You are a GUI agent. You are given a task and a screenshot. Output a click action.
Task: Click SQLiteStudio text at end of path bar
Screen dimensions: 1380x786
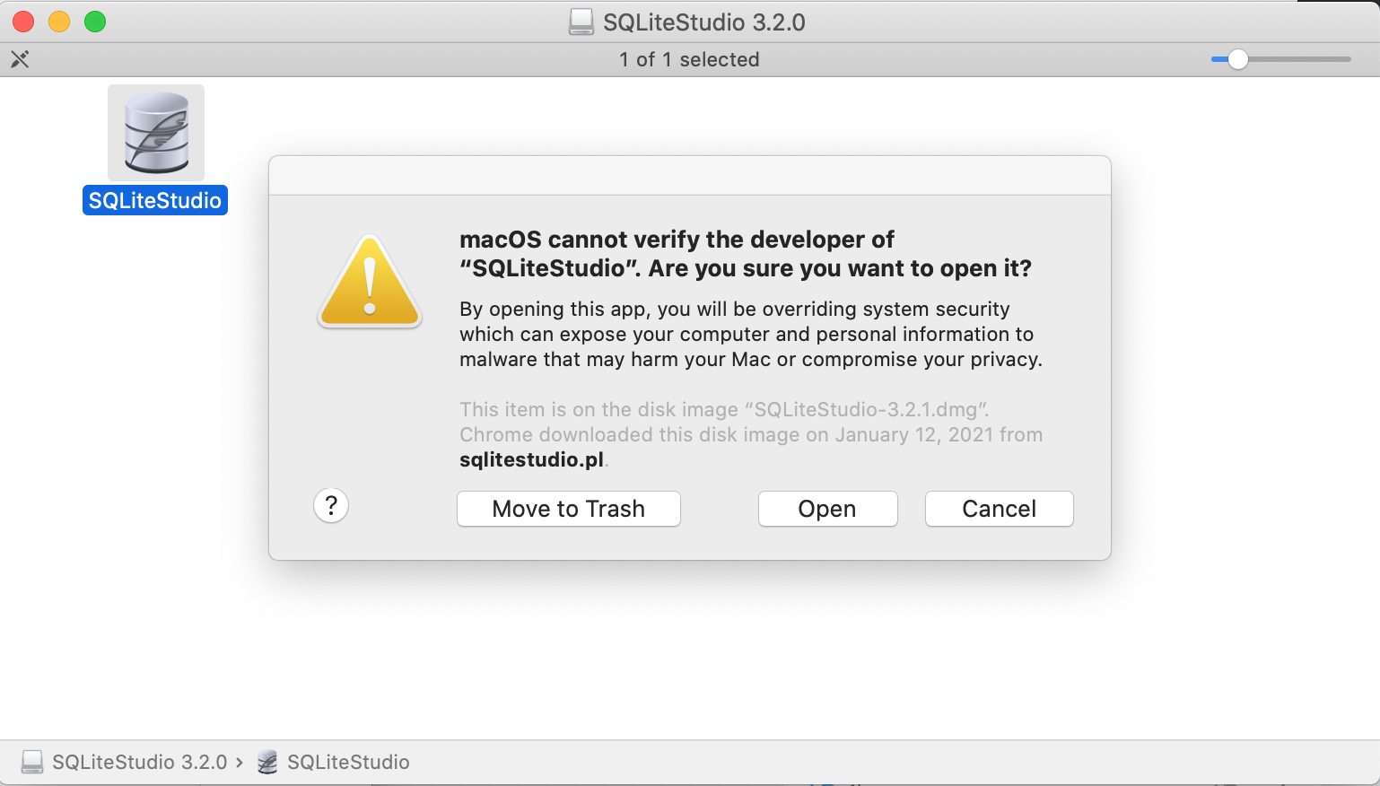[x=348, y=762]
